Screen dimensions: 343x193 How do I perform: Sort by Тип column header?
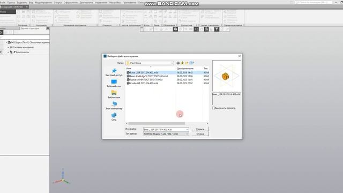pyautogui.click(x=206, y=69)
